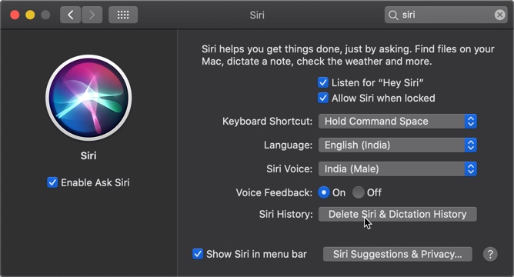514x277 pixels.
Task: Clear the search field text
Action: click(499, 15)
